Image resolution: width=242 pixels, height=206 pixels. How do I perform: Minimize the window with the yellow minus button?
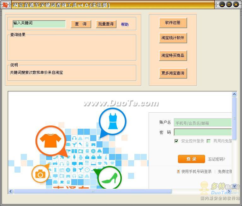coord(222,5)
